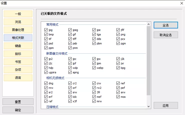Toggle the 3fr format checkbox

click(94, 92)
